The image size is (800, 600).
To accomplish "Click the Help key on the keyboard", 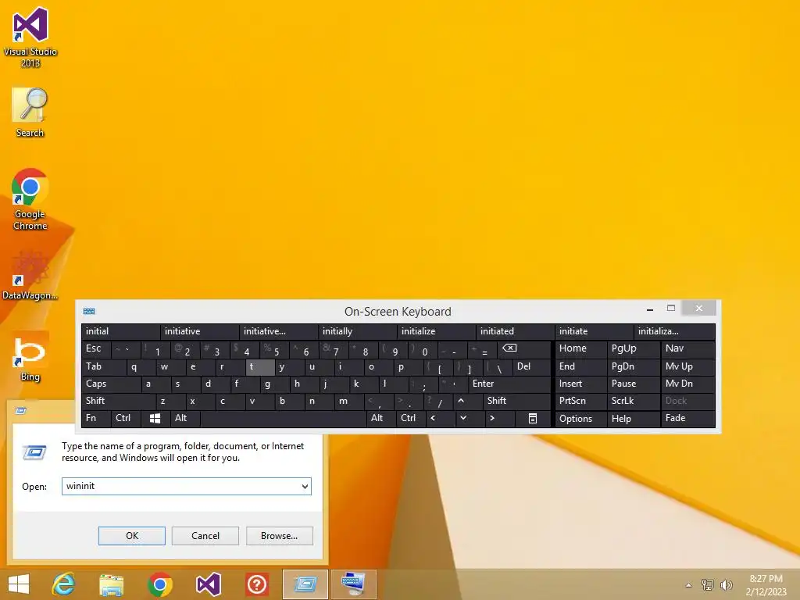I will 633,419.
